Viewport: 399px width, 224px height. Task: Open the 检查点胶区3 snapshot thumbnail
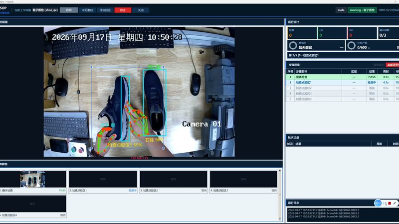pos(243,179)
